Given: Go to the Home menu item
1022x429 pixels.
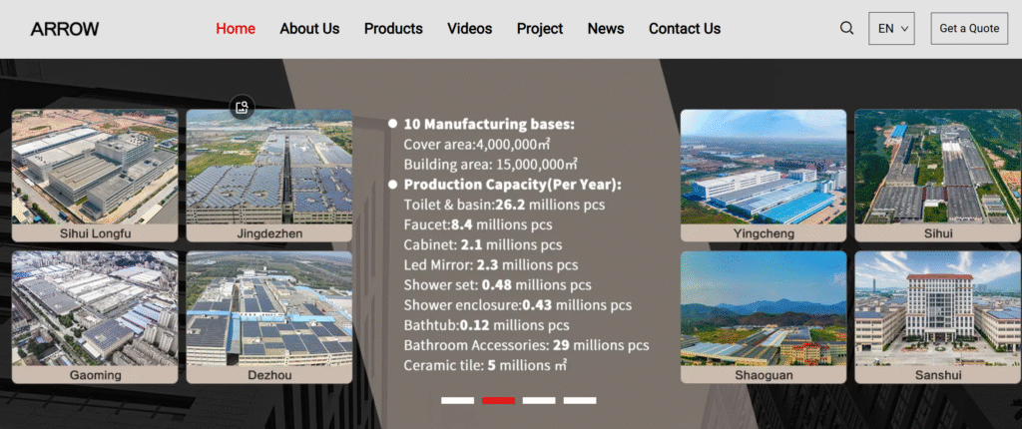Looking at the screenshot, I should coord(236,28).
